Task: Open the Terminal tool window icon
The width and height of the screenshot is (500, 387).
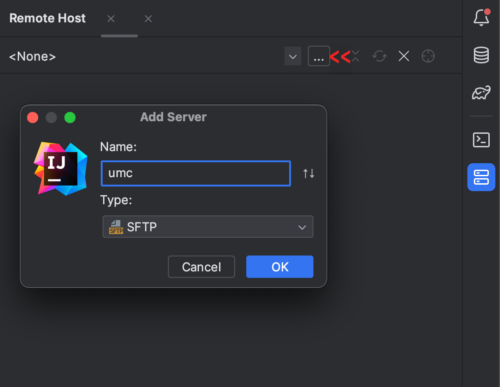Action: click(481, 139)
